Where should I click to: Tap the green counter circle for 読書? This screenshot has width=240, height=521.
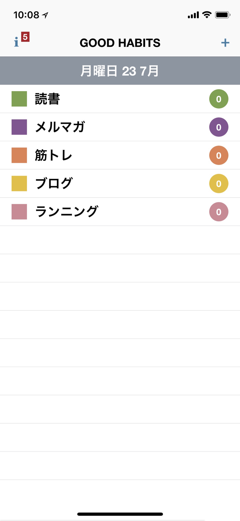coord(219,99)
